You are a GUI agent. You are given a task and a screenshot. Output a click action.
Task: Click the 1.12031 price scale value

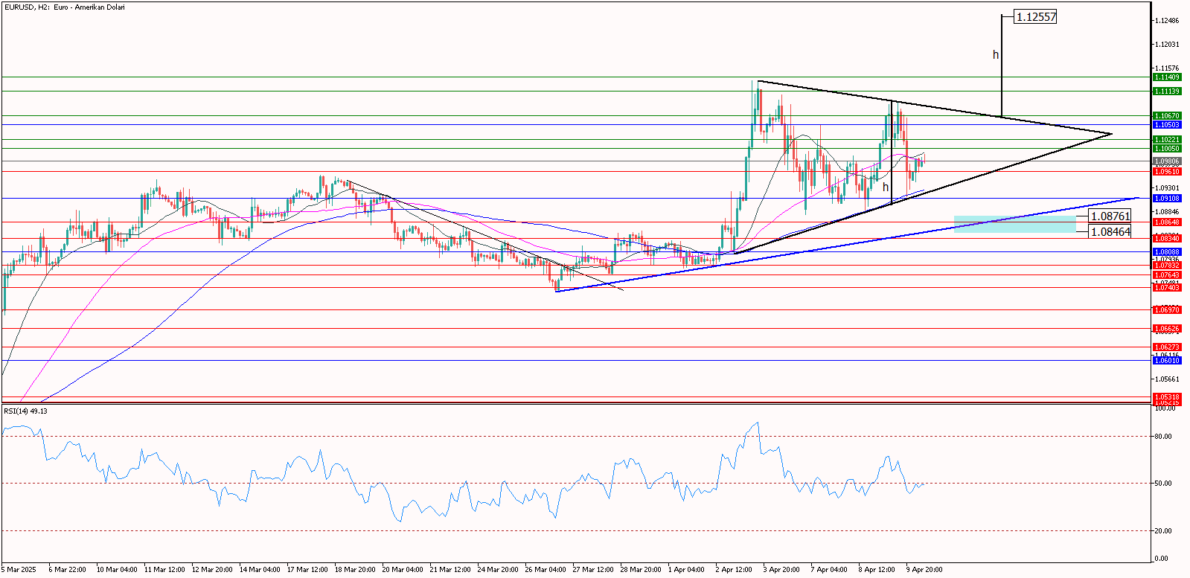tap(1166, 45)
